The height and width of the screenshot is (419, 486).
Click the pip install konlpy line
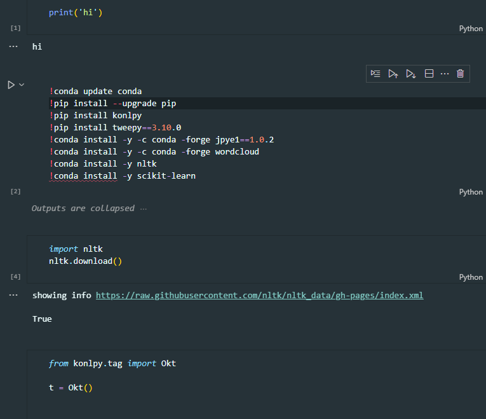point(95,116)
